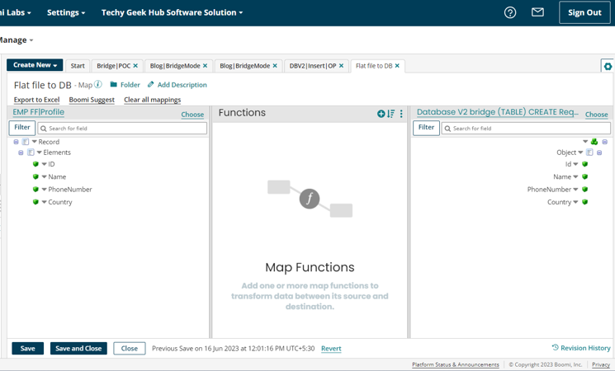This screenshot has width=615, height=371.
Task: Open the mail envelope icon
Action: pyautogui.click(x=537, y=12)
